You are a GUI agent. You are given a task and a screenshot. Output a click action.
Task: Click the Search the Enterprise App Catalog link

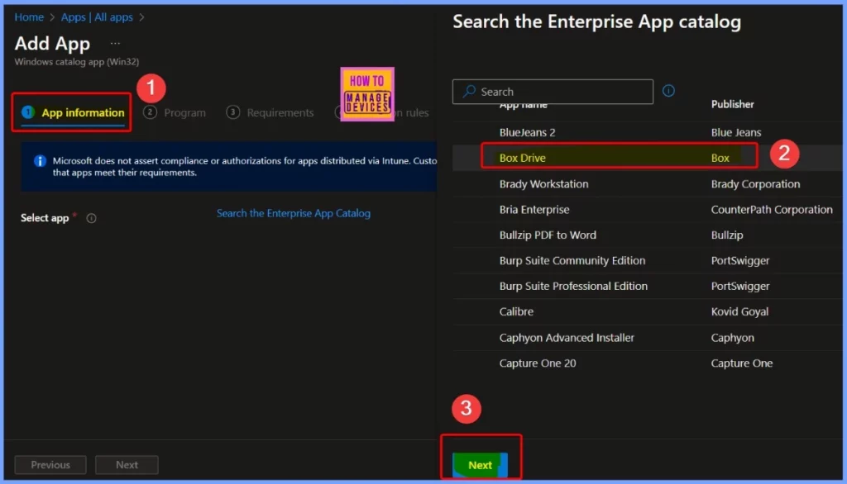pyautogui.click(x=294, y=213)
